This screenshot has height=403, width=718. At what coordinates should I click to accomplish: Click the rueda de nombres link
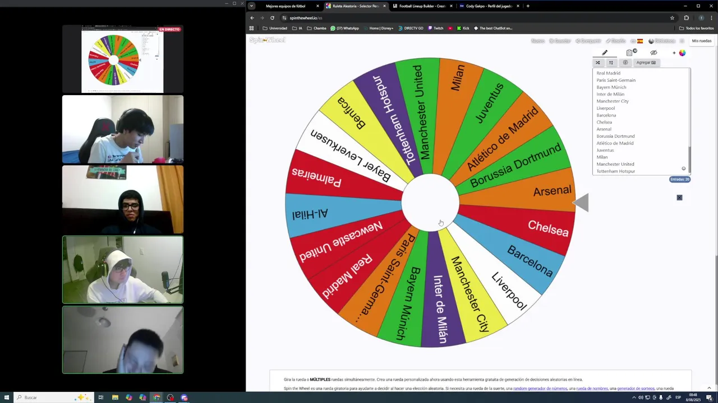(x=592, y=388)
